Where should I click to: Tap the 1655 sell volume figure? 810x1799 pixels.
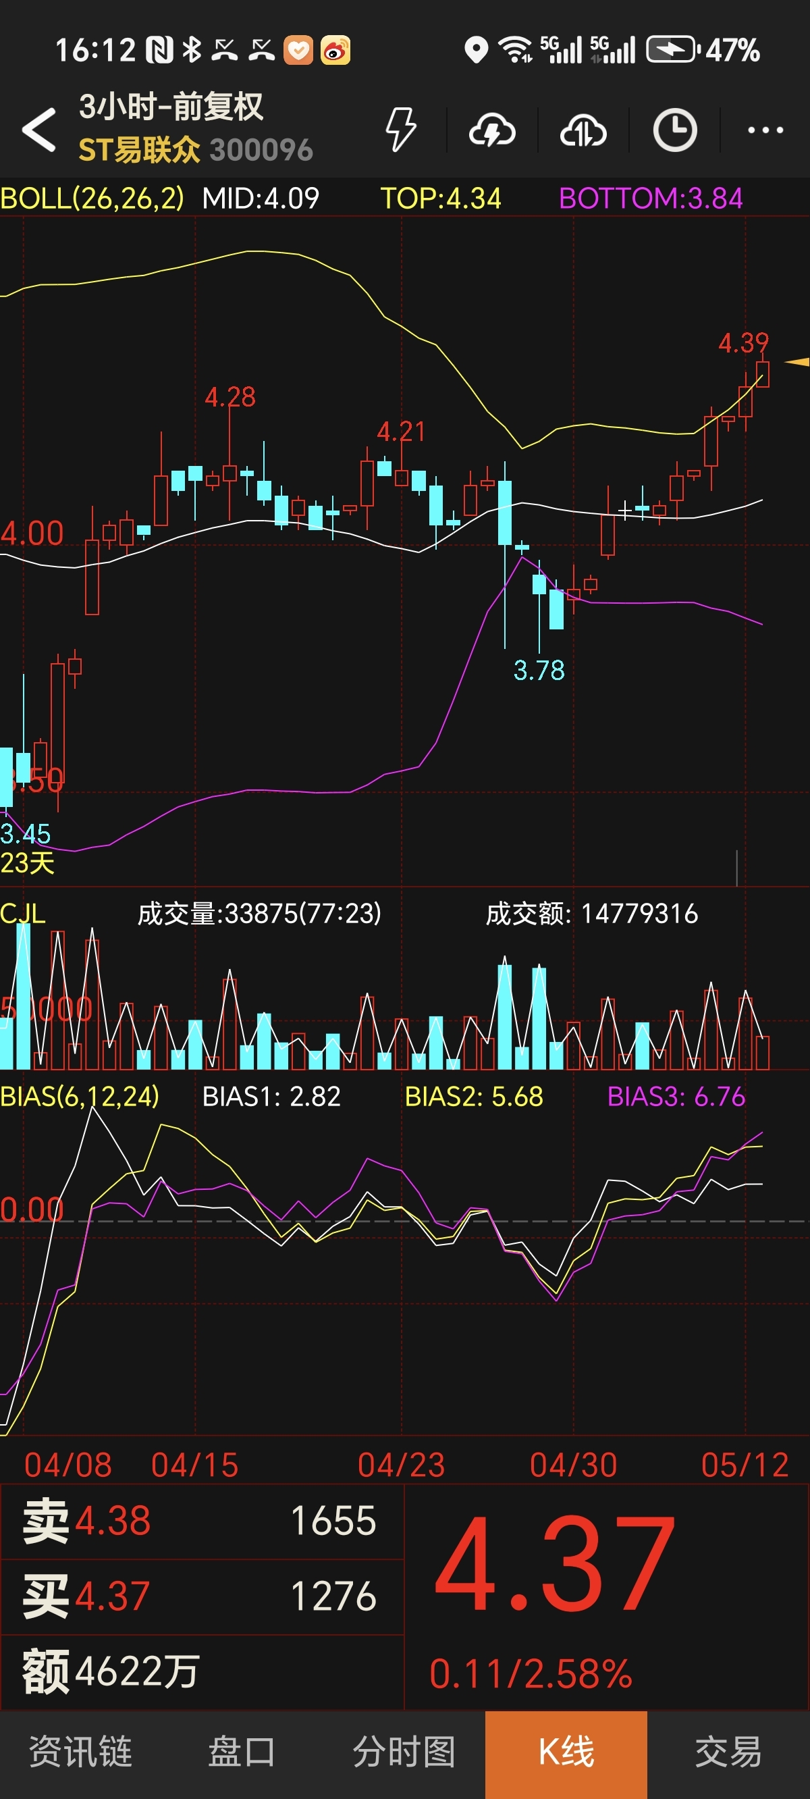pyautogui.click(x=333, y=1521)
